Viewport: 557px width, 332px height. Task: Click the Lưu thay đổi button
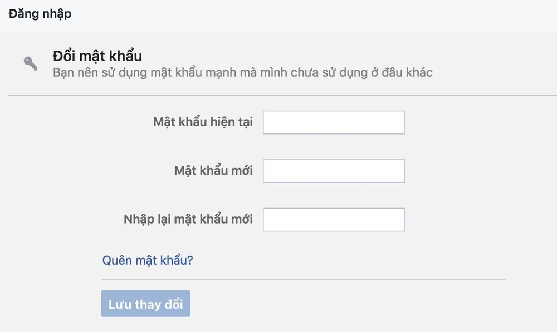coord(145,304)
